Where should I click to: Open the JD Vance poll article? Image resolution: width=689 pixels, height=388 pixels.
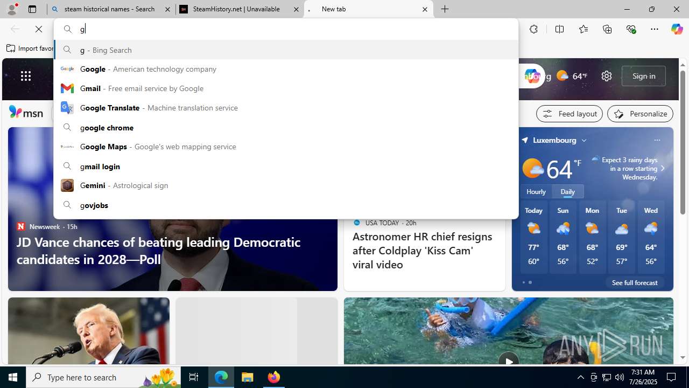(x=158, y=251)
